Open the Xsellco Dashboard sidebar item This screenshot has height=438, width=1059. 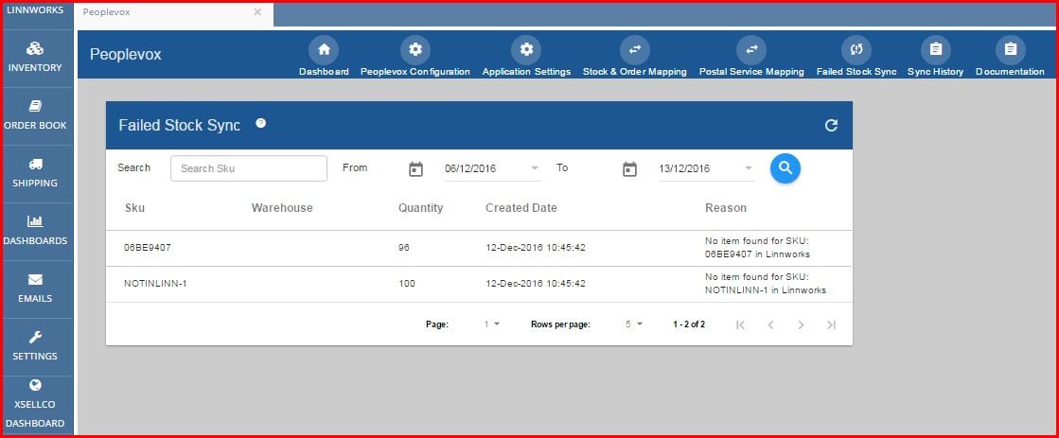(x=35, y=404)
